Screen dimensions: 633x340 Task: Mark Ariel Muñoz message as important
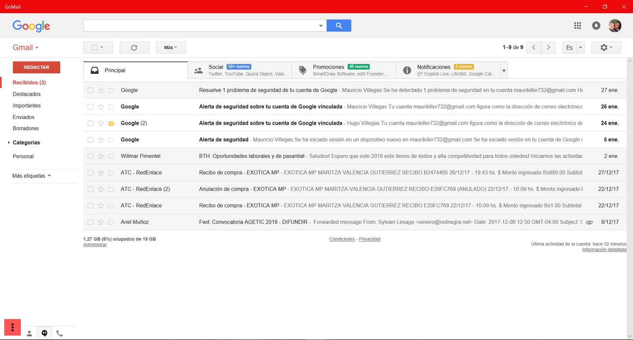(x=111, y=222)
